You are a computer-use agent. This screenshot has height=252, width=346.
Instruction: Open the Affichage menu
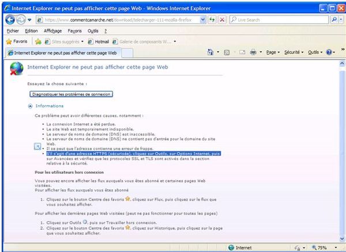point(52,31)
